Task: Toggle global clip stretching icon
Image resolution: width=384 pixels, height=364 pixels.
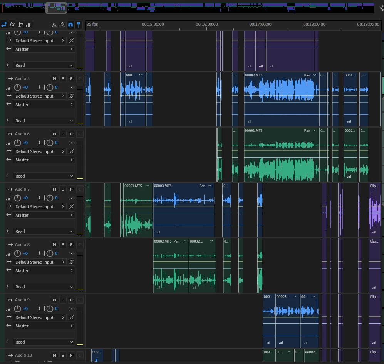Action: click(62, 25)
